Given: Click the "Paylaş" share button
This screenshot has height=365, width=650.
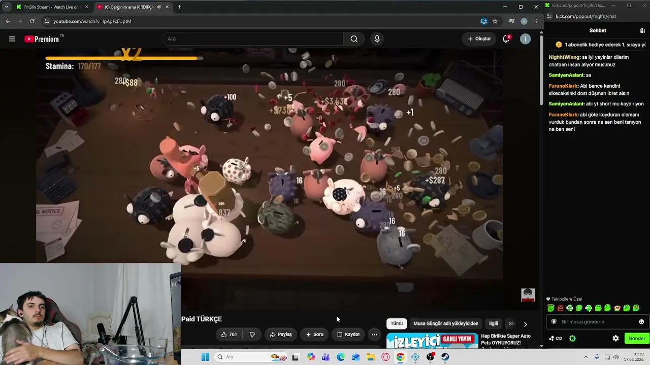Looking at the screenshot, I should click(281, 335).
